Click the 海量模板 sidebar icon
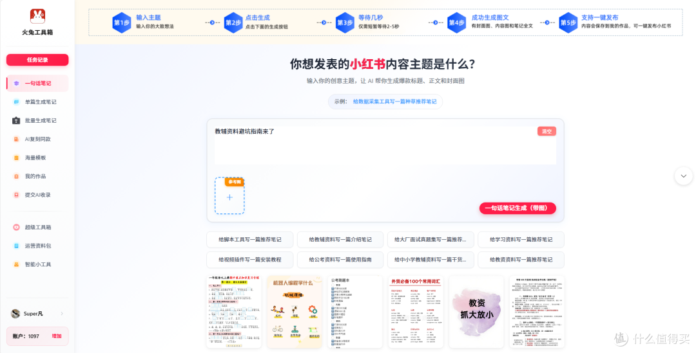Viewport: 696px width, 353px height. (x=16, y=158)
